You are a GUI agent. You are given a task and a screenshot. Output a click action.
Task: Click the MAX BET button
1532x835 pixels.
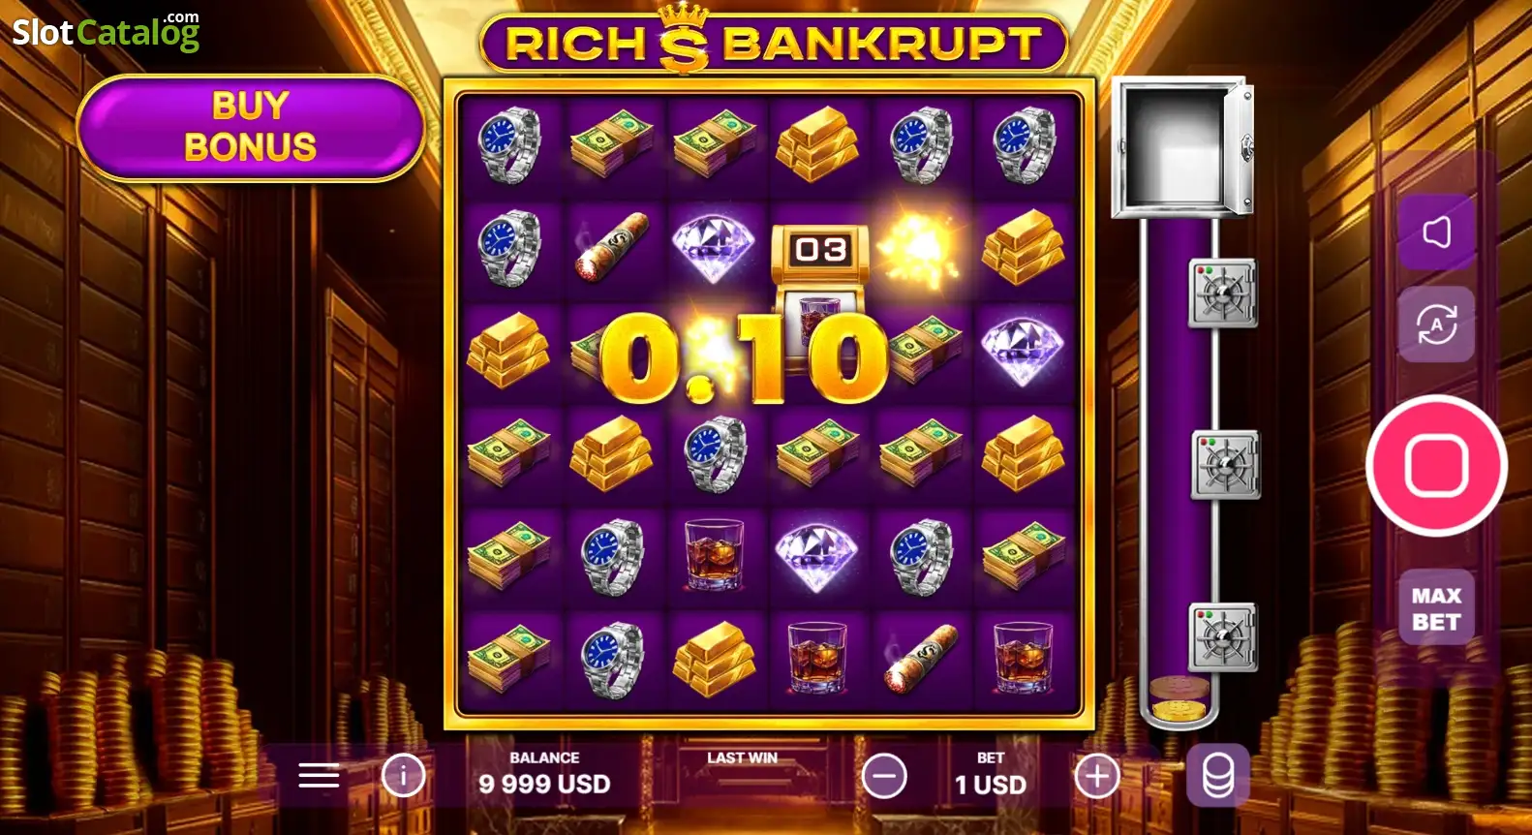pyautogui.click(x=1437, y=608)
